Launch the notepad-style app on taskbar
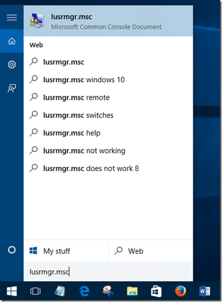 coord(60,291)
